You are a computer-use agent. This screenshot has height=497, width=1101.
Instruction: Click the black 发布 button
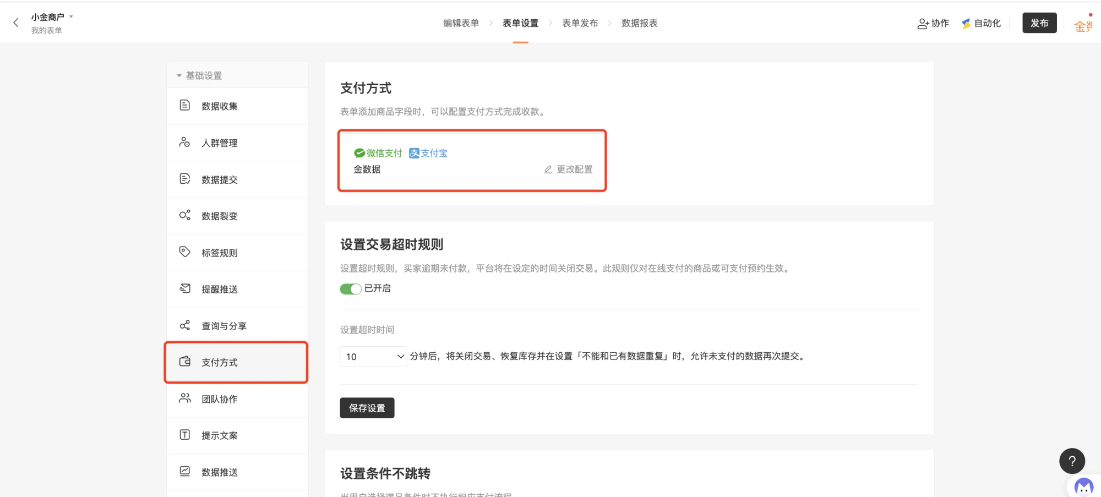(1039, 23)
